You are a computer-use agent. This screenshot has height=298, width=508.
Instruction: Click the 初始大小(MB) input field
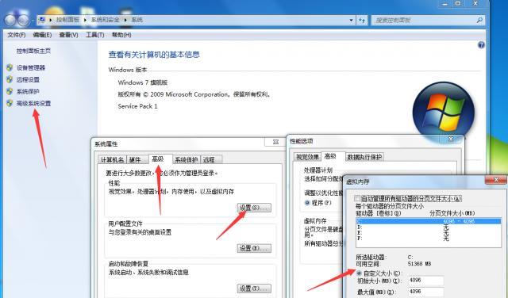(425, 281)
